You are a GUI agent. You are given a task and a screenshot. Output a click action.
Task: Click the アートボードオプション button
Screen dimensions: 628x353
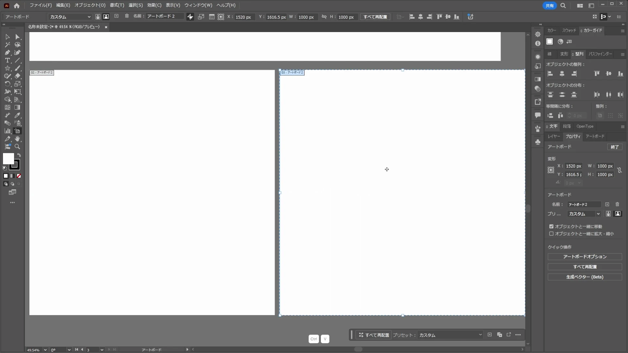(584, 257)
